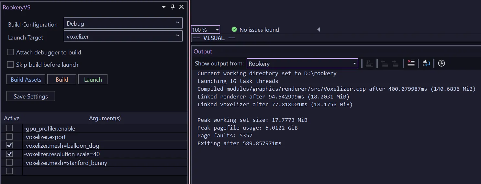Open the Build Configuration dropdown
This screenshot has width=481, height=184.
(123, 23)
